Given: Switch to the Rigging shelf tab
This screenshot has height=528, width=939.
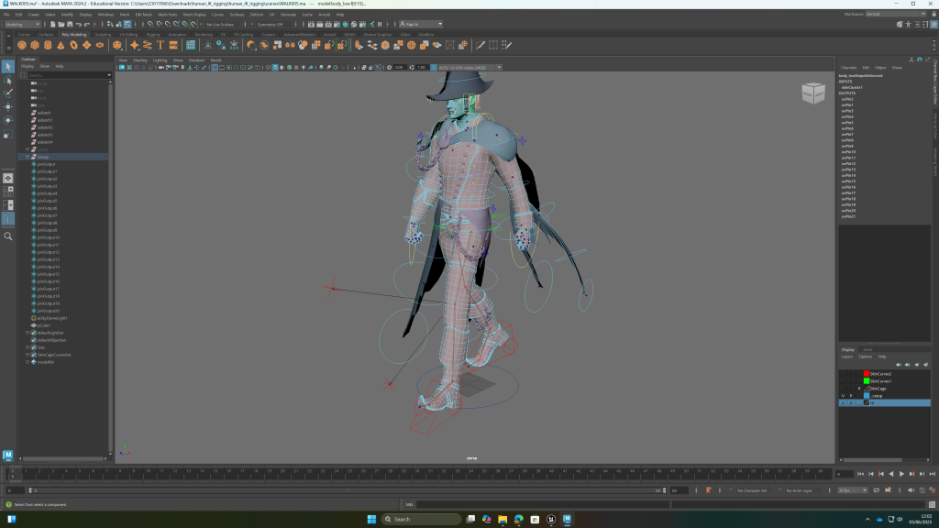Looking at the screenshot, I should click(152, 34).
